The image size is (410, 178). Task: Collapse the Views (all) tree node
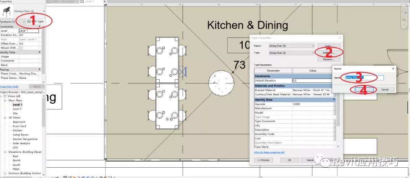click(x=2, y=96)
